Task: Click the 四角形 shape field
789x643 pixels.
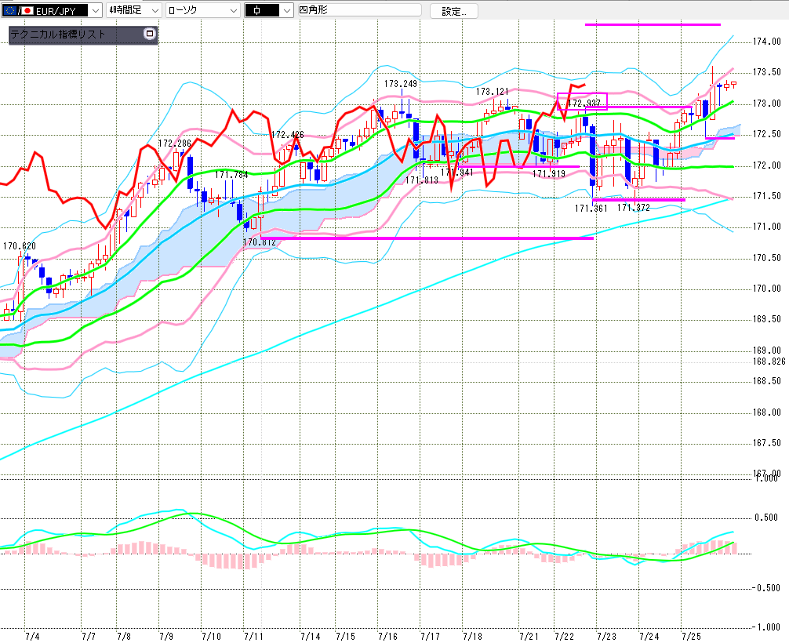Action: click(x=360, y=10)
